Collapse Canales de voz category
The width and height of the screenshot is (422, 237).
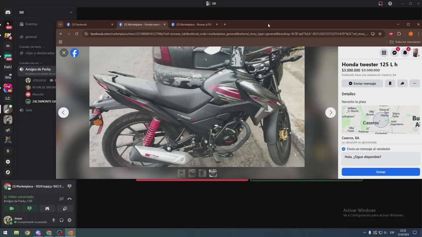pos(30,63)
